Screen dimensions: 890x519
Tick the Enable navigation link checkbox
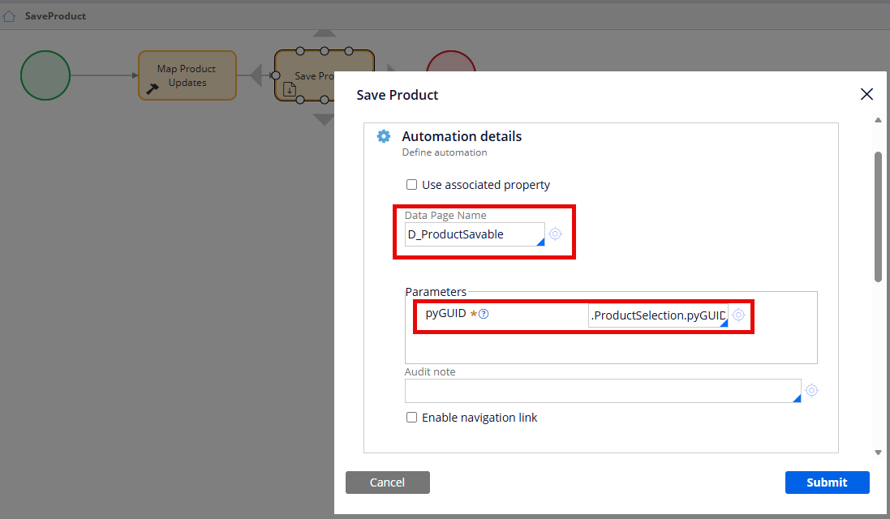point(412,418)
